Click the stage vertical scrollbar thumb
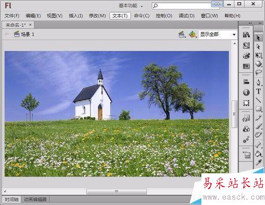 (x=235, y=114)
